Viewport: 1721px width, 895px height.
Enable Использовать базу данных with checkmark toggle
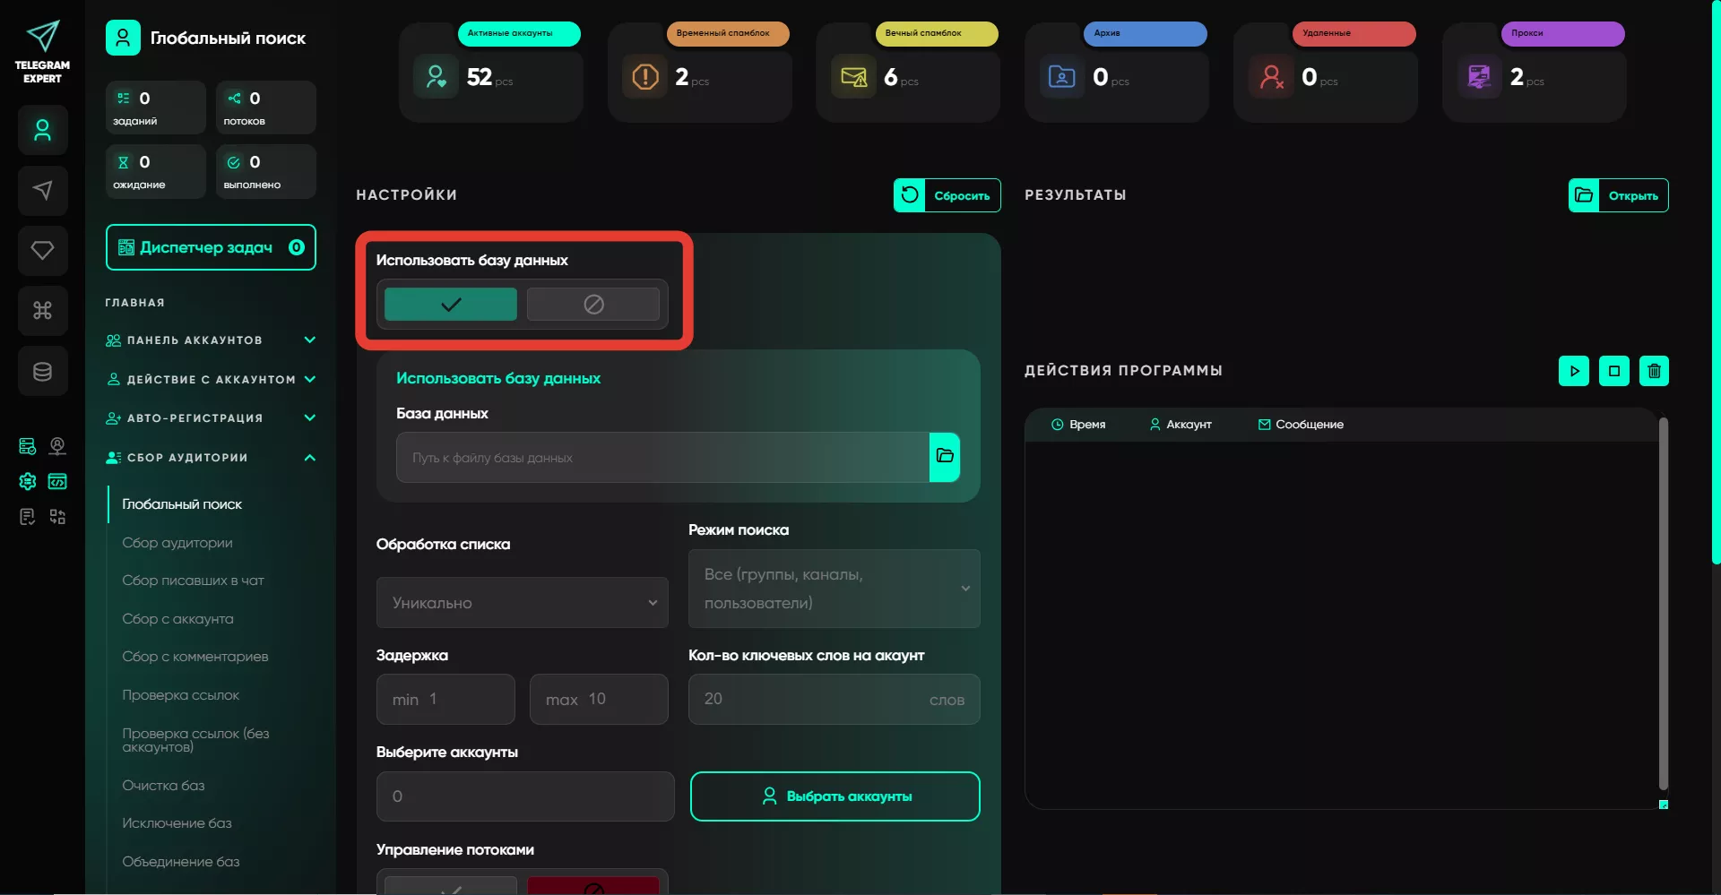coord(451,305)
